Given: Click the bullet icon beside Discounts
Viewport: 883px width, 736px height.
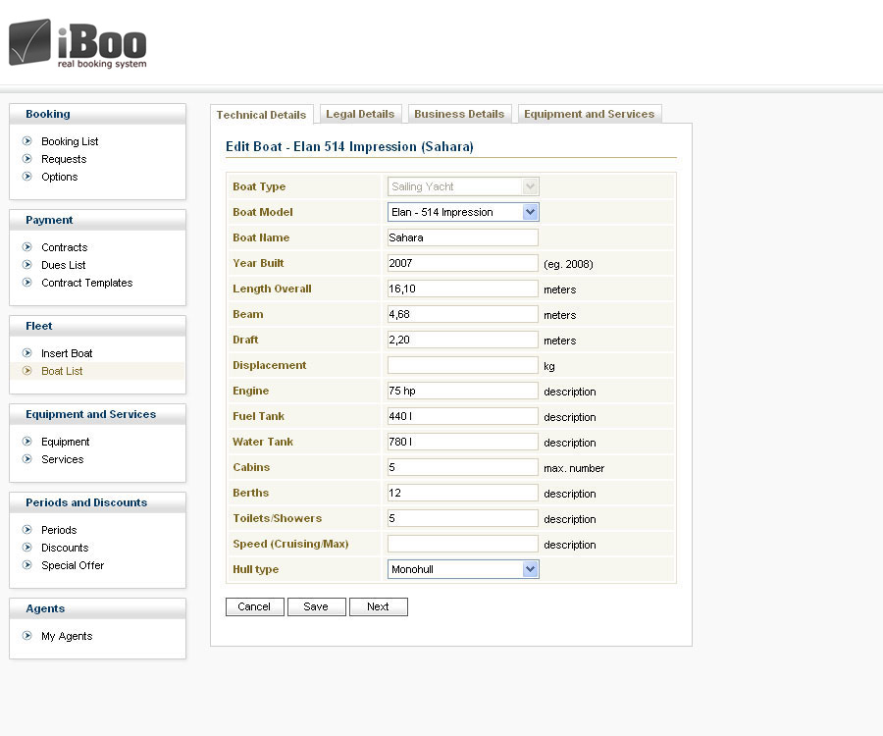Looking at the screenshot, I should (x=27, y=548).
